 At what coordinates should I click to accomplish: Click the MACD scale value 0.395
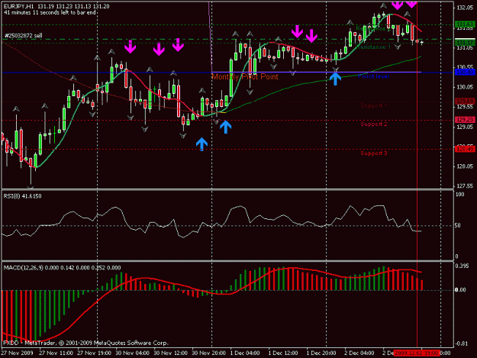(462, 266)
